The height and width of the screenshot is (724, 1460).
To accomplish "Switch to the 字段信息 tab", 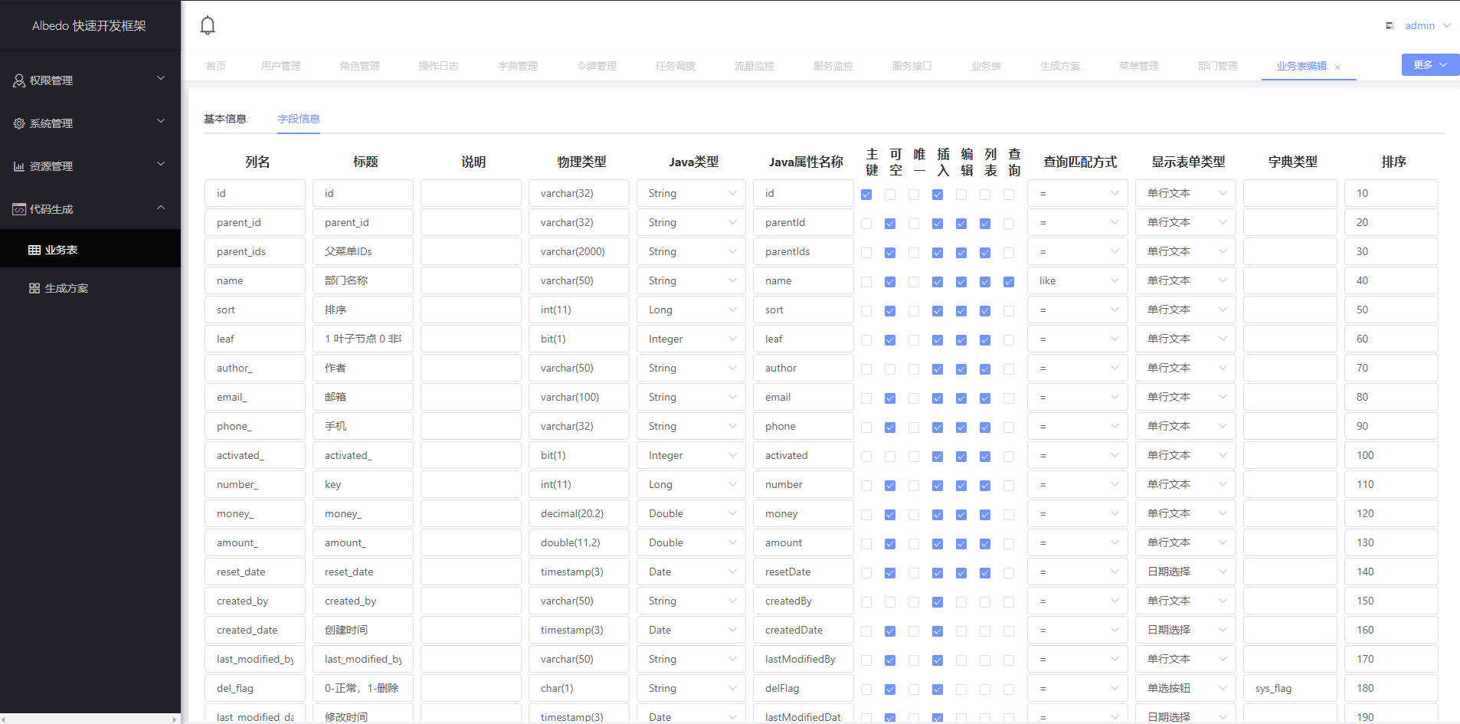I will click(299, 119).
